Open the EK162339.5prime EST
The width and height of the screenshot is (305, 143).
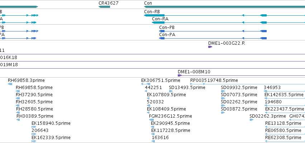[x=34, y=141]
